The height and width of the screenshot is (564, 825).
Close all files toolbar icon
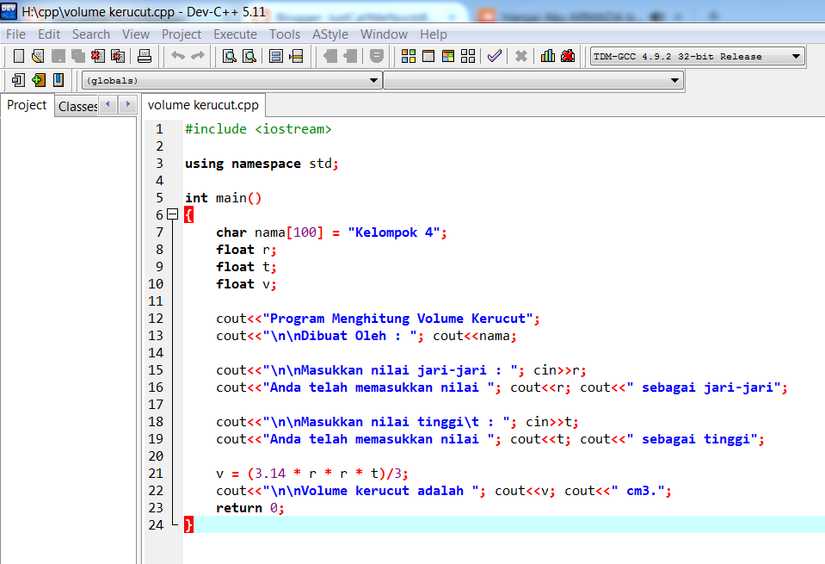click(118, 56)
